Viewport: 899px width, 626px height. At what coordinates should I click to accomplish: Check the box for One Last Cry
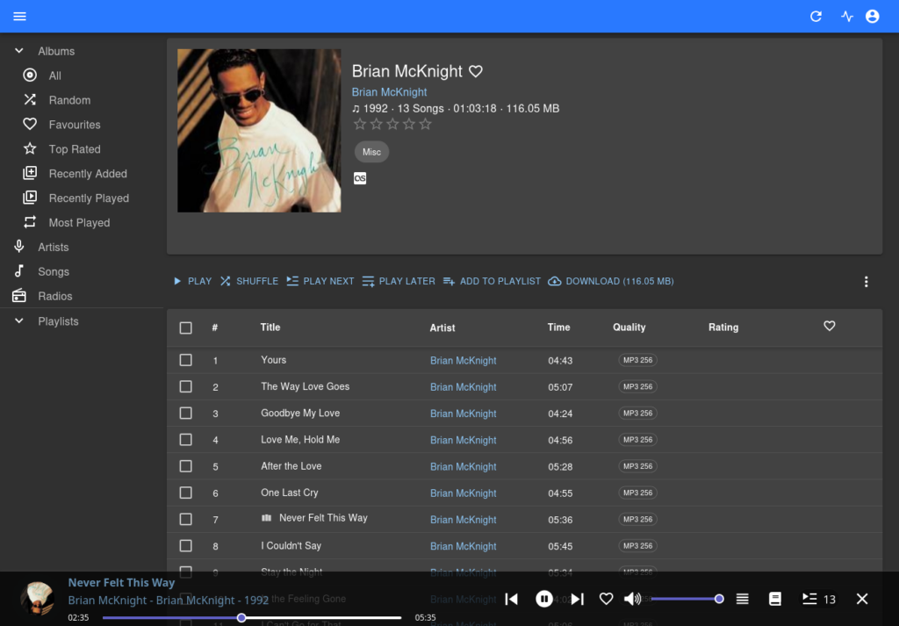pos(186,493)
